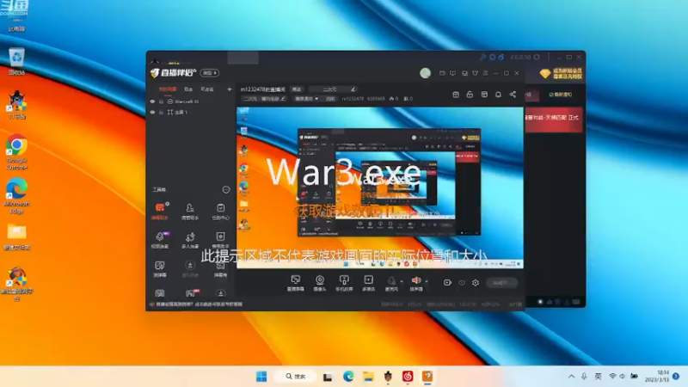Switch to the third scene tab

pos(206,89)
